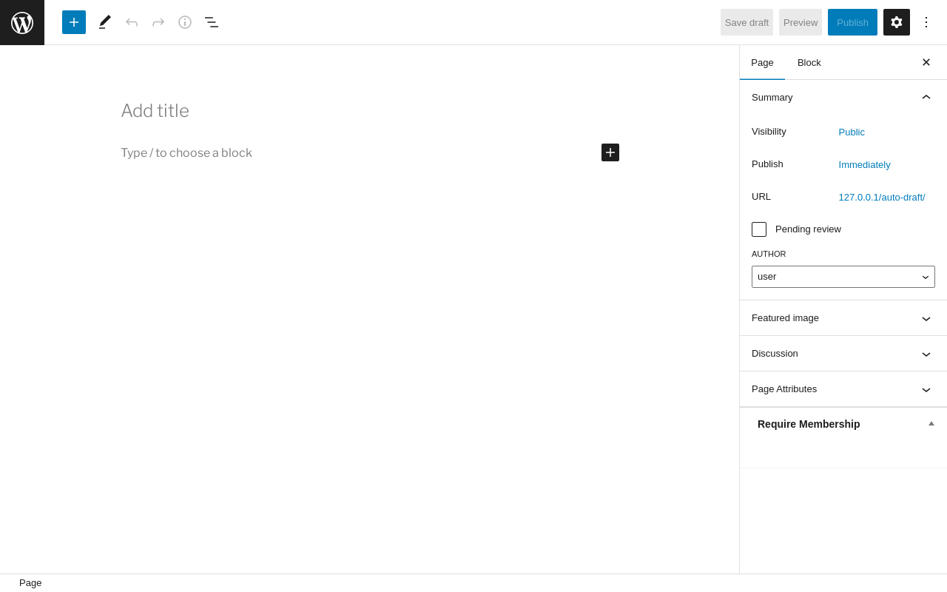Expand the Discussion panel
Image resolution: width=947 pixels, height=592 pixels.
click(843, 354)
